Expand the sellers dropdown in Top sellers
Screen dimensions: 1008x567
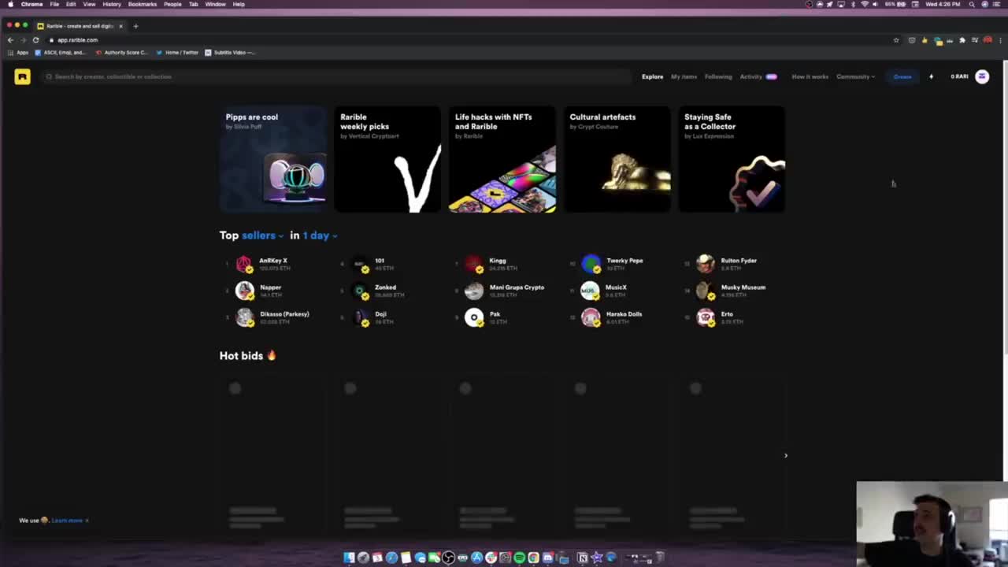point(262,235)
